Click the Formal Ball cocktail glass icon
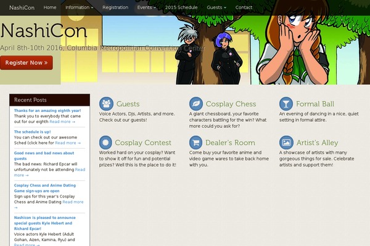The width and height of the screenshot is (370, 246). click(286, 104)
